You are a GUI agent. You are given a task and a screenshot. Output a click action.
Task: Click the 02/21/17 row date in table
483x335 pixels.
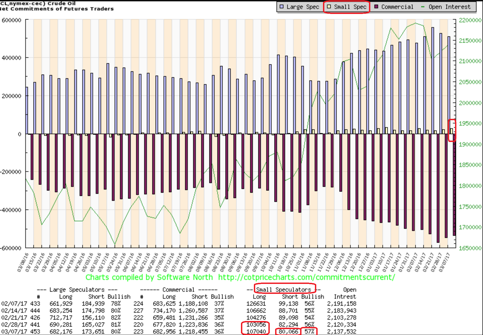14,318
